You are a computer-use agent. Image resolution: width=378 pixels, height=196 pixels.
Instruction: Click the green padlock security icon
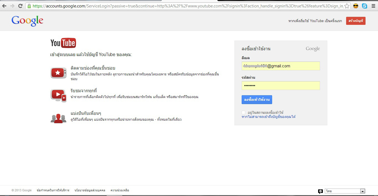coord(29,6)
